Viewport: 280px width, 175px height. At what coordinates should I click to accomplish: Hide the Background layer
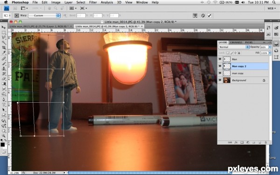(220, 80)
